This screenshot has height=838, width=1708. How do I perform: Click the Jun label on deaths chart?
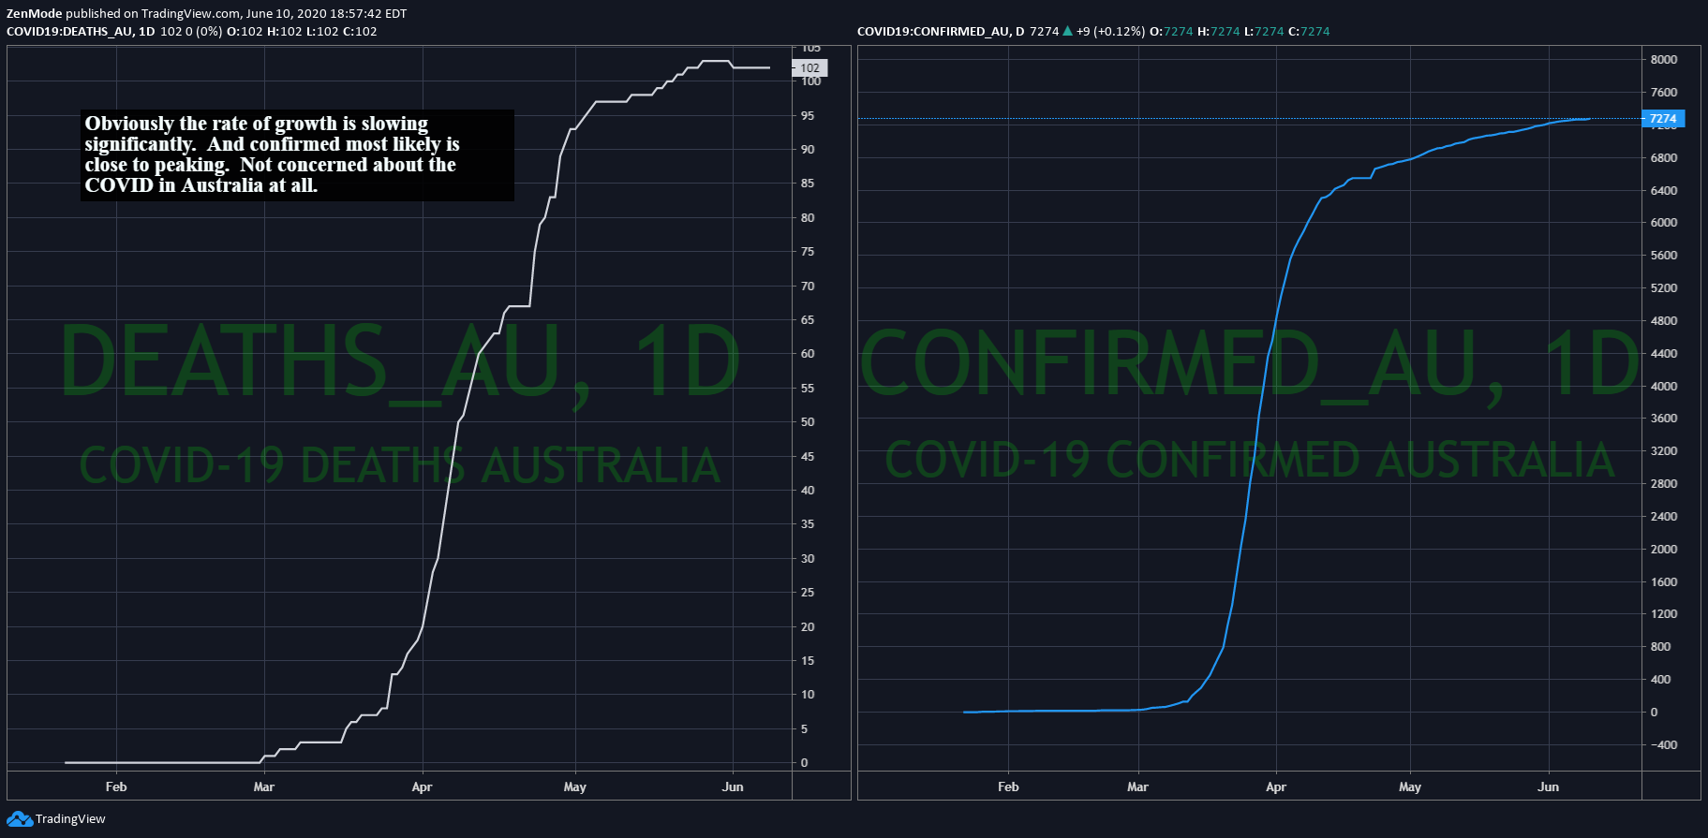point(733,787)
